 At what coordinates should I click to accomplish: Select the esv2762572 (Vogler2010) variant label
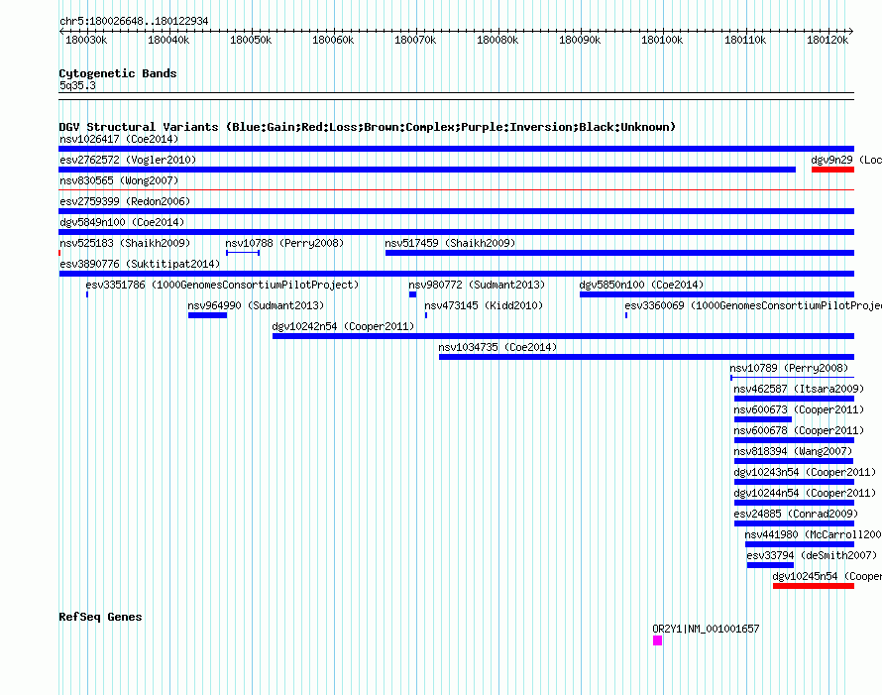128,160
